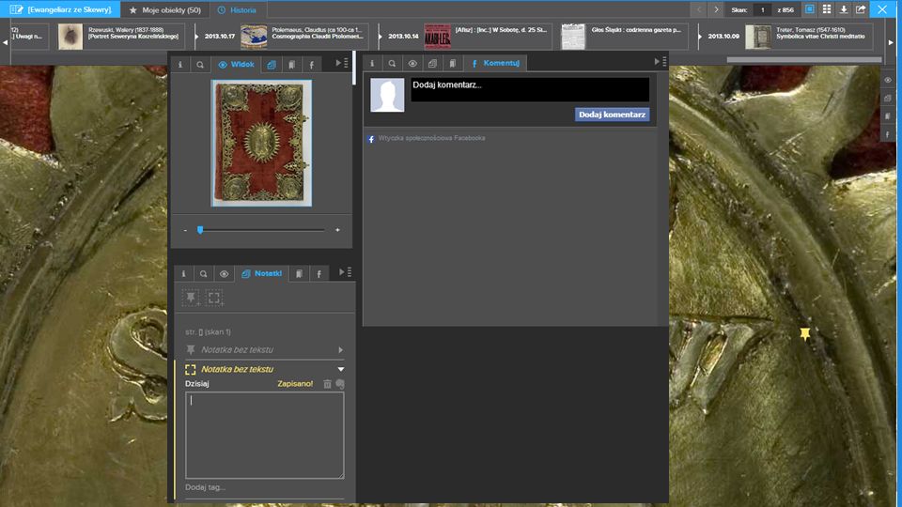Open the Historia tab

237,9
